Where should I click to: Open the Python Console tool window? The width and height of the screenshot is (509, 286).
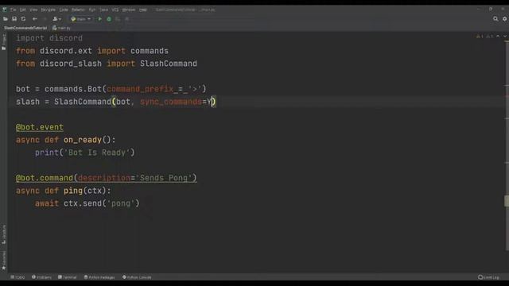tap(137, 277)
